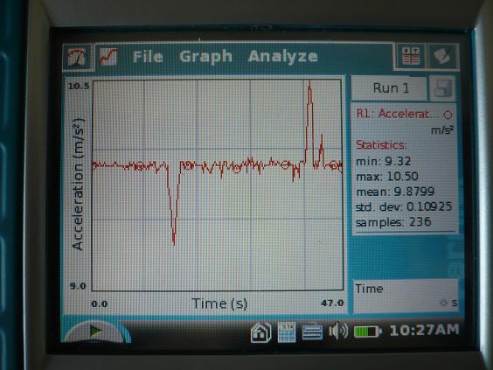This screenshot has height=370, width=493.
Task: Select the Graph view icon
Action: 108,57
